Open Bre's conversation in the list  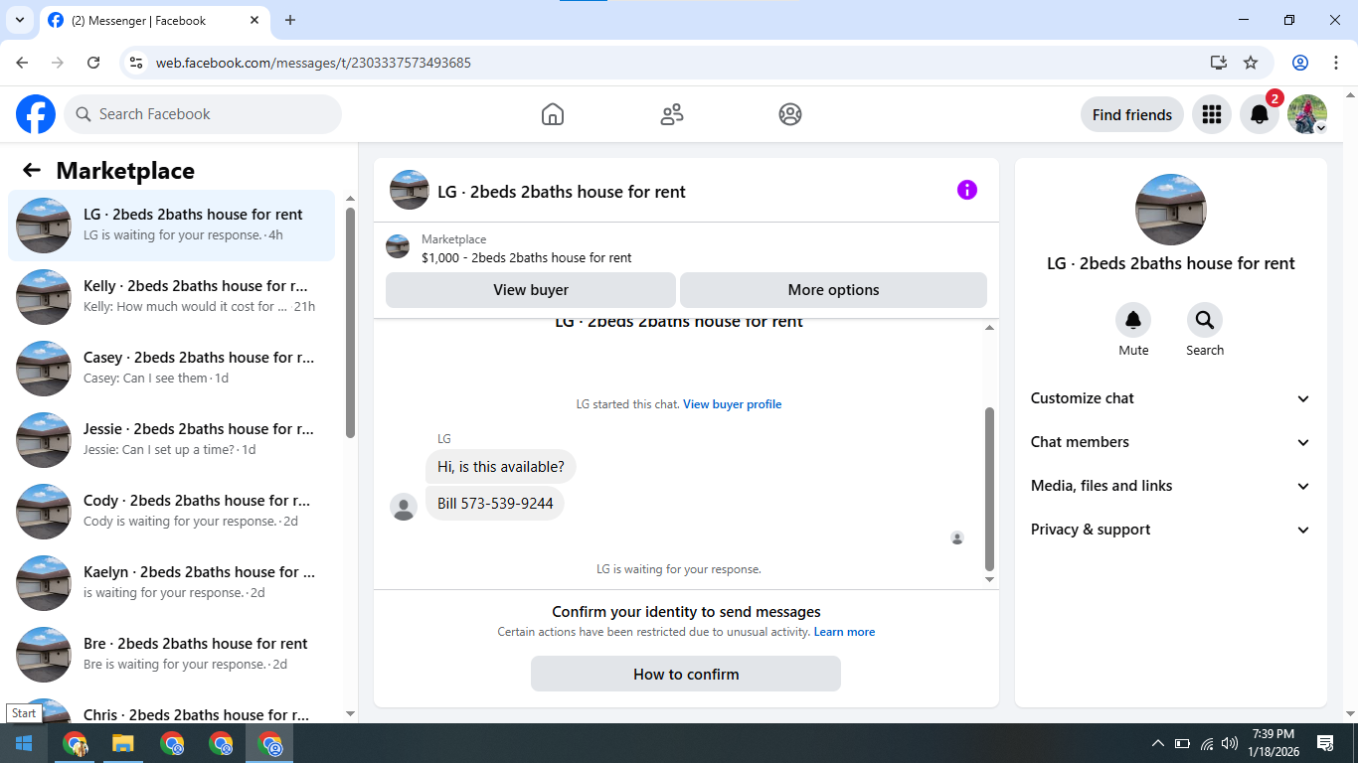pos(172,655)
